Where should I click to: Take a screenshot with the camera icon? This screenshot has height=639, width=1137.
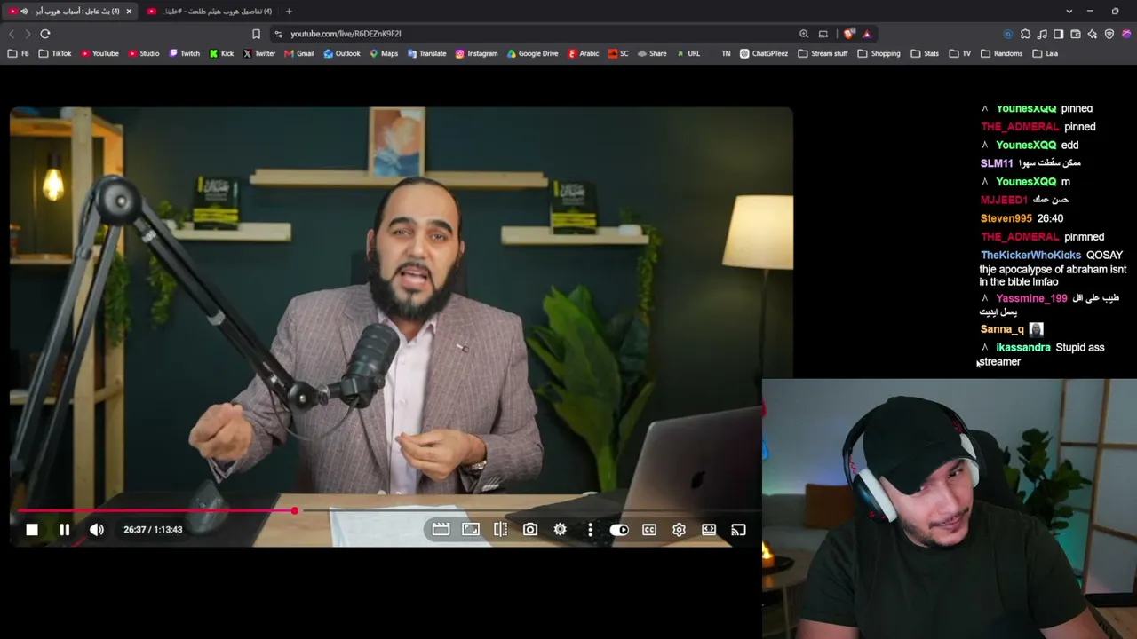click(530, 530)
